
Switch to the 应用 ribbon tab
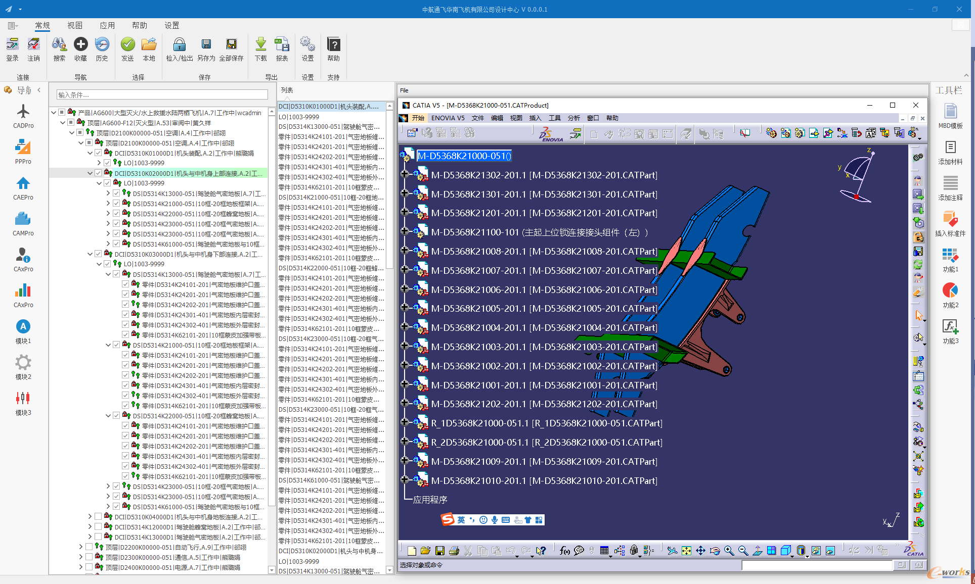[x=107, y=25]
